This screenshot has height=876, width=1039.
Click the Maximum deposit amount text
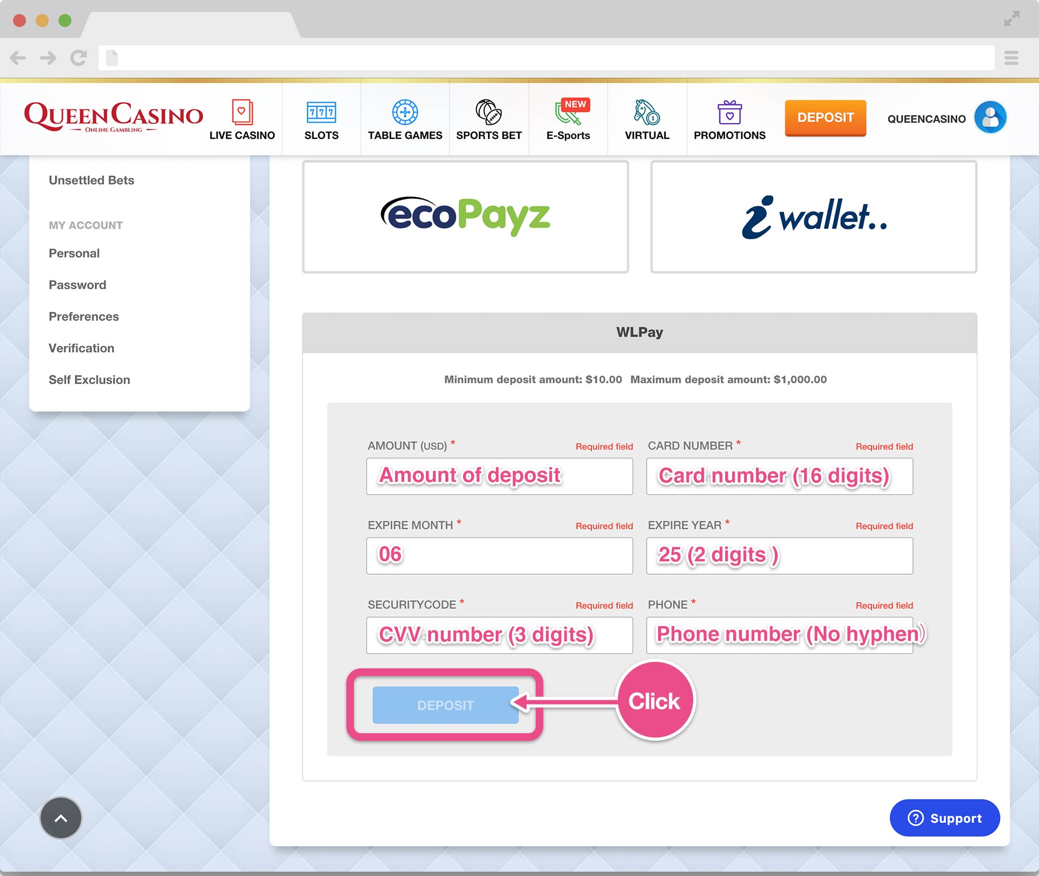[728, 380]
